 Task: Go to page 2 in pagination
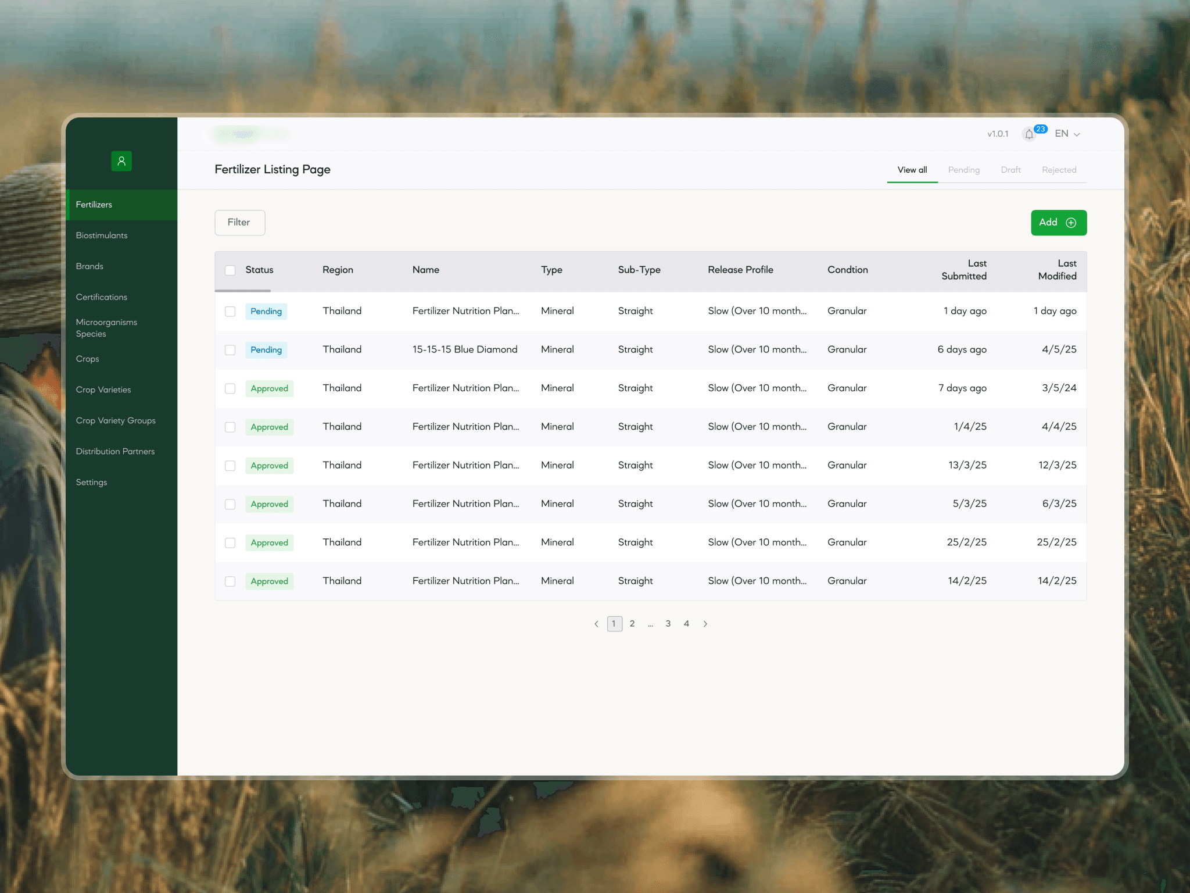(x=632, y=624)
